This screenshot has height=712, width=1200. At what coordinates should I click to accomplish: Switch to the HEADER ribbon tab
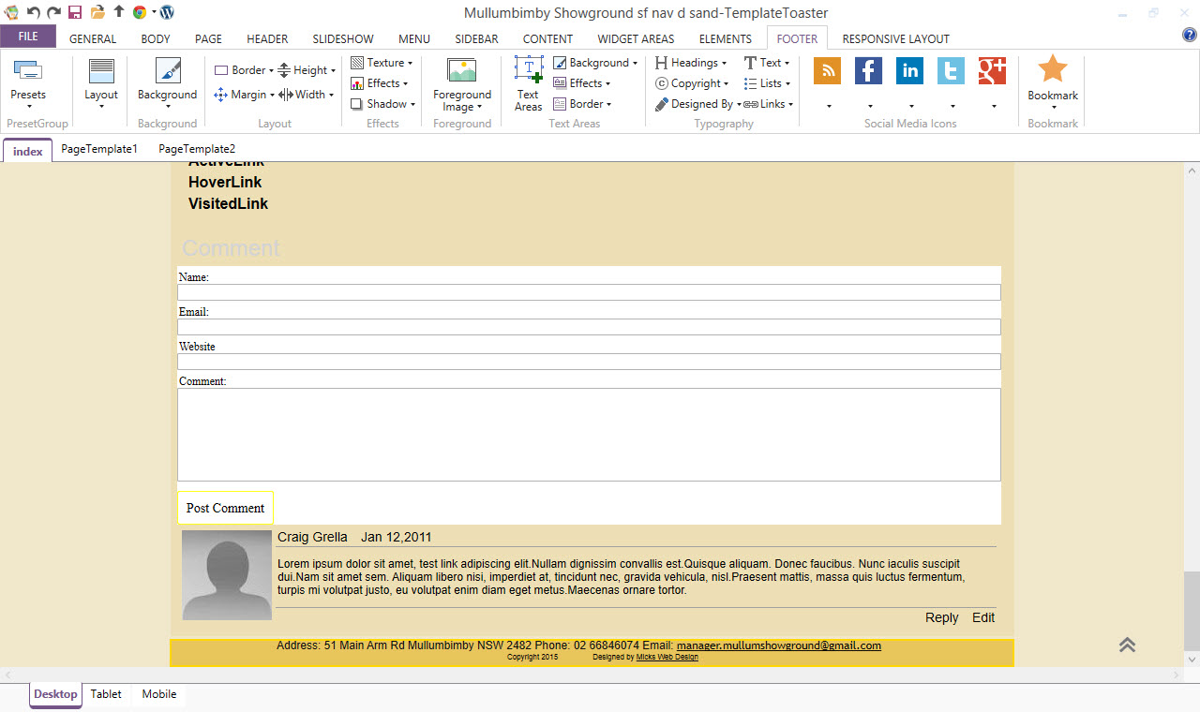pyautogui.click(x=267, y=39)
